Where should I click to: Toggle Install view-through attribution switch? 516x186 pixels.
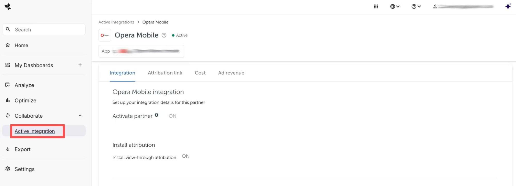click(x=186, y=156)
